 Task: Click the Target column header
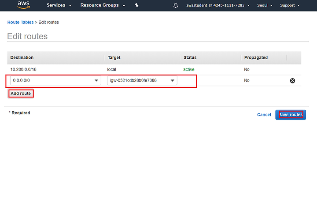(x=114, y=57)
